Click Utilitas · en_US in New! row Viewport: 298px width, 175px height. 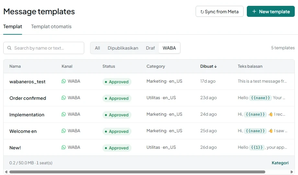pyautogui.click(x=161, y=147)
